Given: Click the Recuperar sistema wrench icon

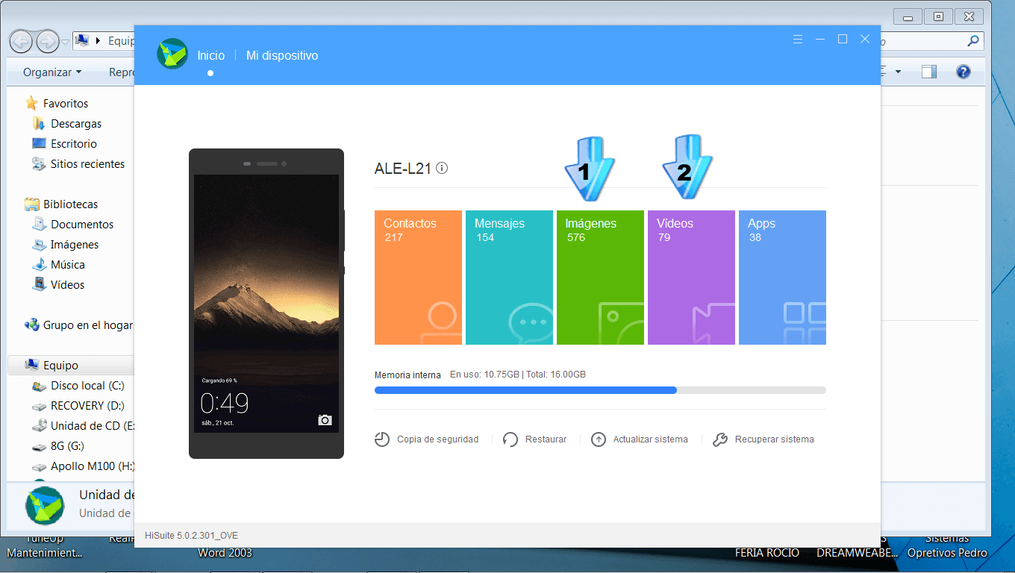Looking at the screenshot, I should coord(720,439).
